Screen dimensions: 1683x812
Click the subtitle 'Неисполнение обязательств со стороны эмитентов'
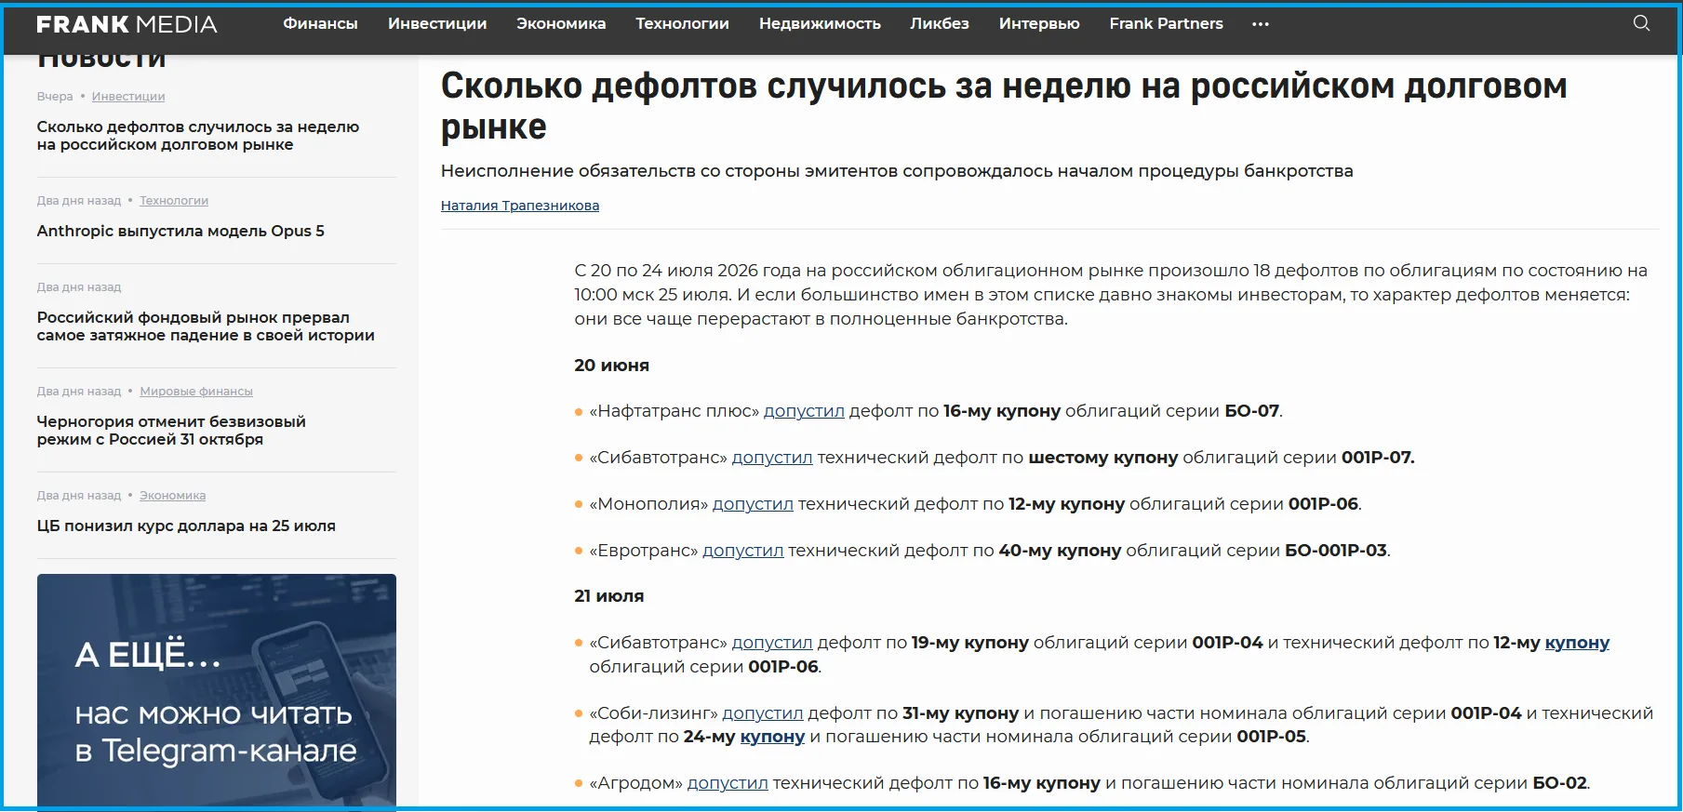click(x=897, y=171)
